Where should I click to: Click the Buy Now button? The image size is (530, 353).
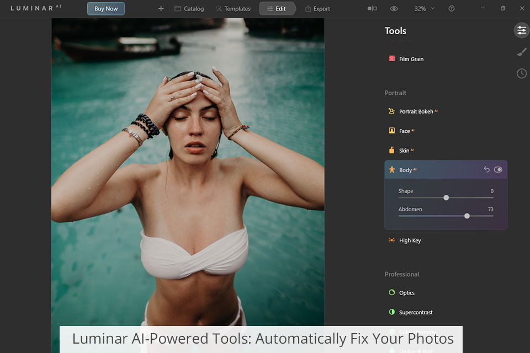tap(106, 9)
